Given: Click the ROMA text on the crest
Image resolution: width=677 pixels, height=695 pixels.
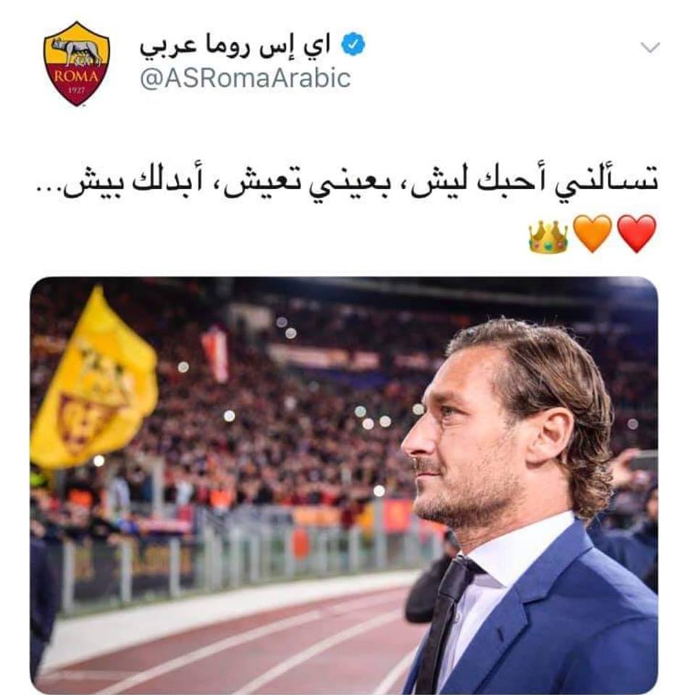Looking at the screenshot, I should (76, 76).
